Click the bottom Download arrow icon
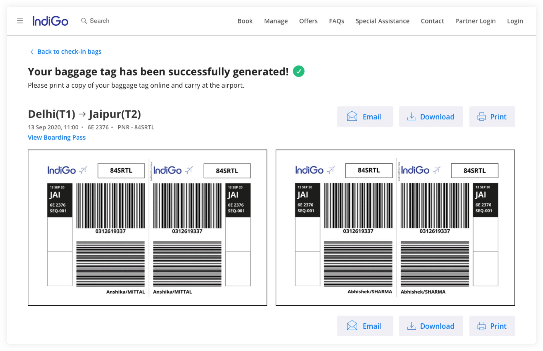 [x=411, y=326]
